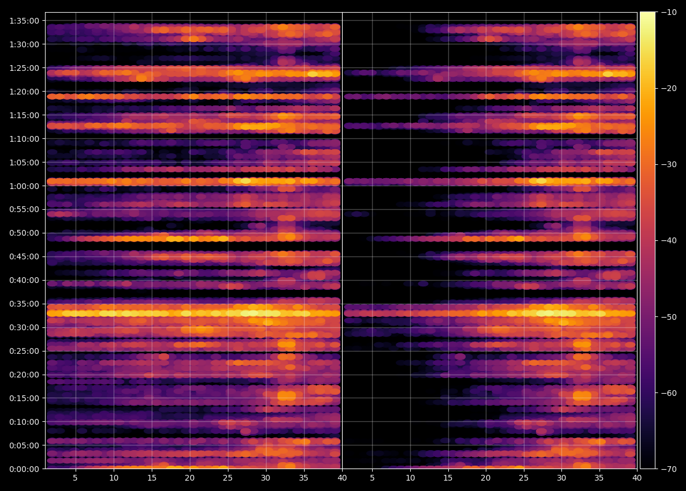Click the 1:25:00 time axis label
Screen dimensions: 686x491
point(24,68)
